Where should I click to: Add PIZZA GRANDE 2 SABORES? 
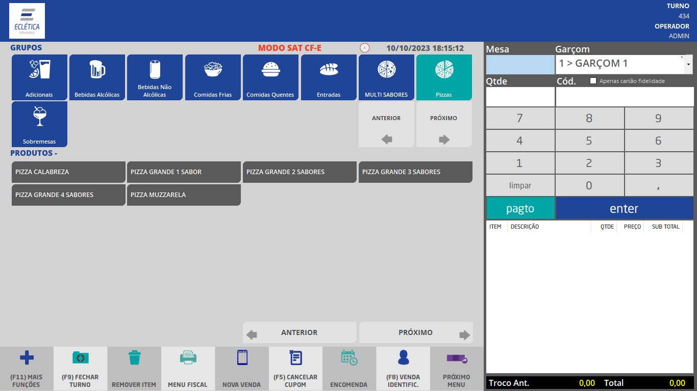300,172
